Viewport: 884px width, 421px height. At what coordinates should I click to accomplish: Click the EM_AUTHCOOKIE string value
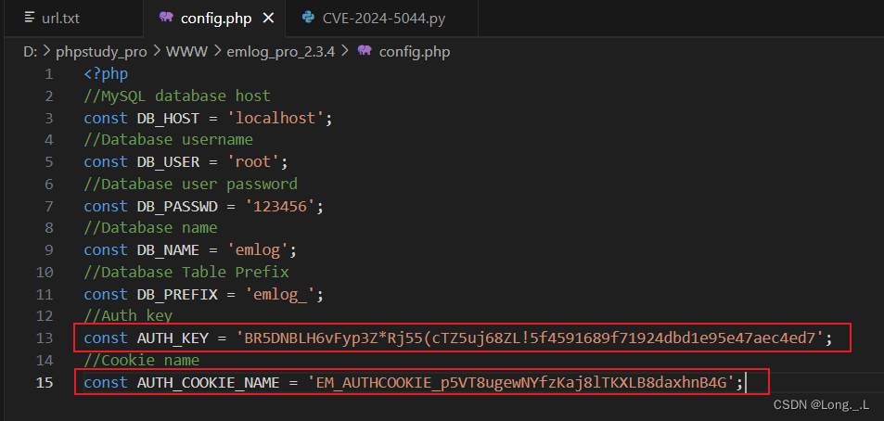point(521,382)
